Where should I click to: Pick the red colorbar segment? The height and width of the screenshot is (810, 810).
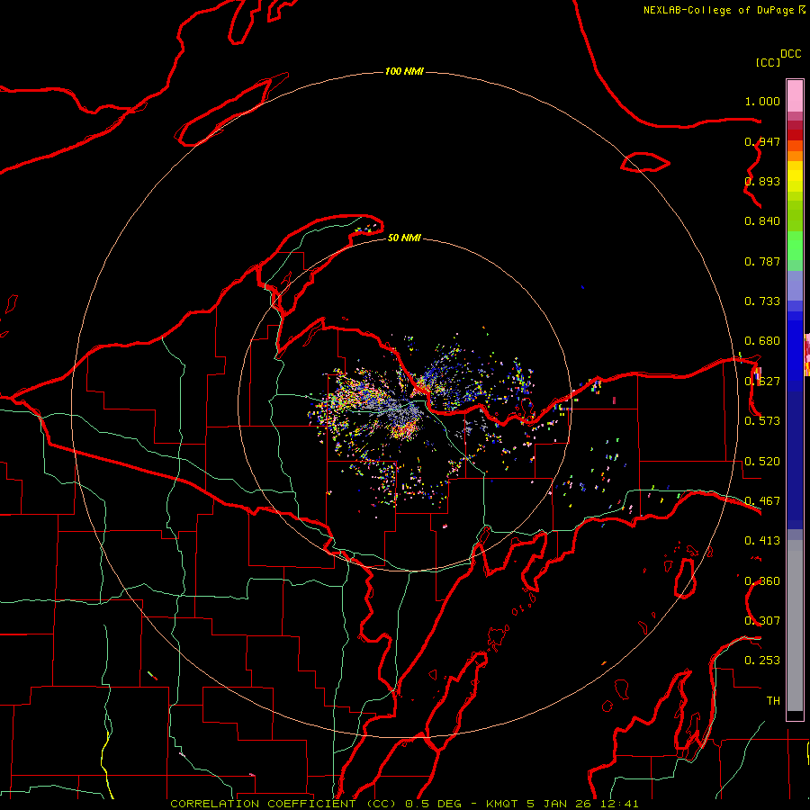[x=795, y=135]
